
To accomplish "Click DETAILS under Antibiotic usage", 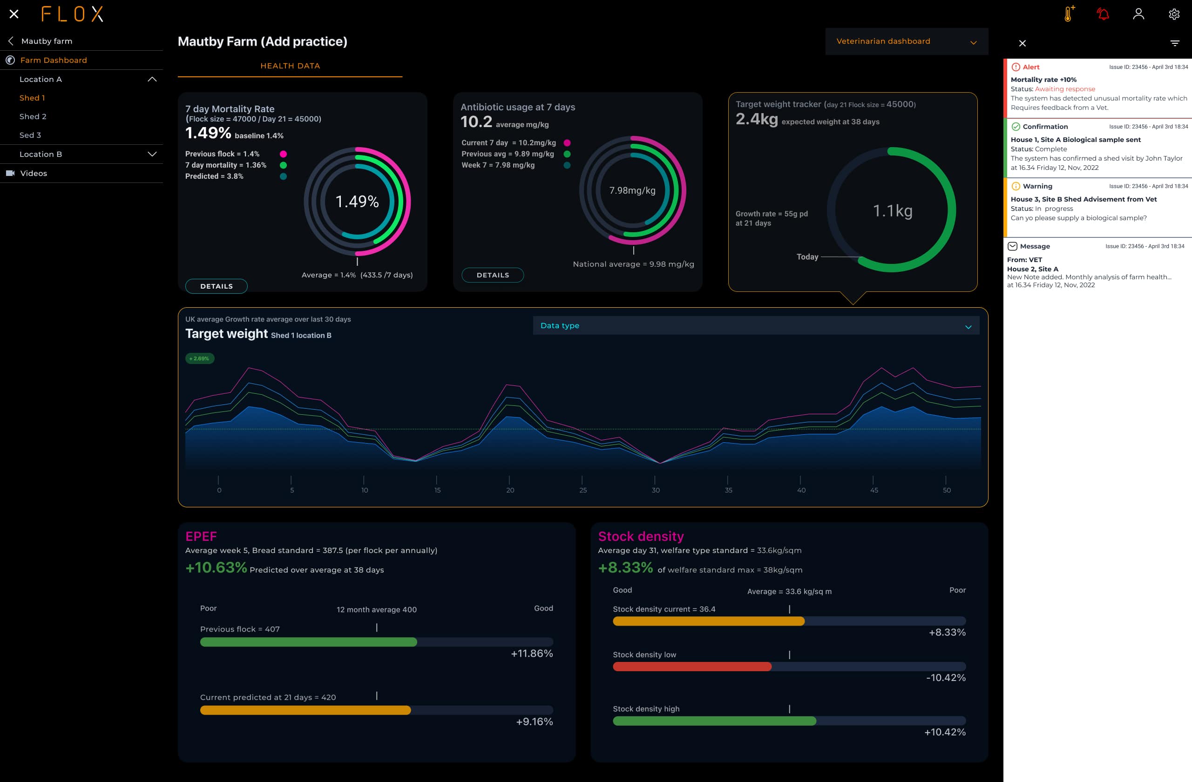I will point(493,275).
